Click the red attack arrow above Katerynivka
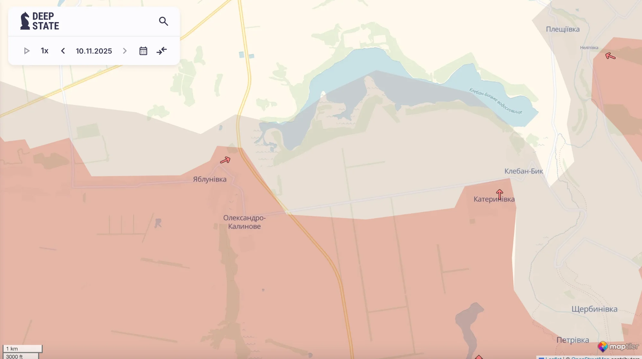 tap(500, 193)
